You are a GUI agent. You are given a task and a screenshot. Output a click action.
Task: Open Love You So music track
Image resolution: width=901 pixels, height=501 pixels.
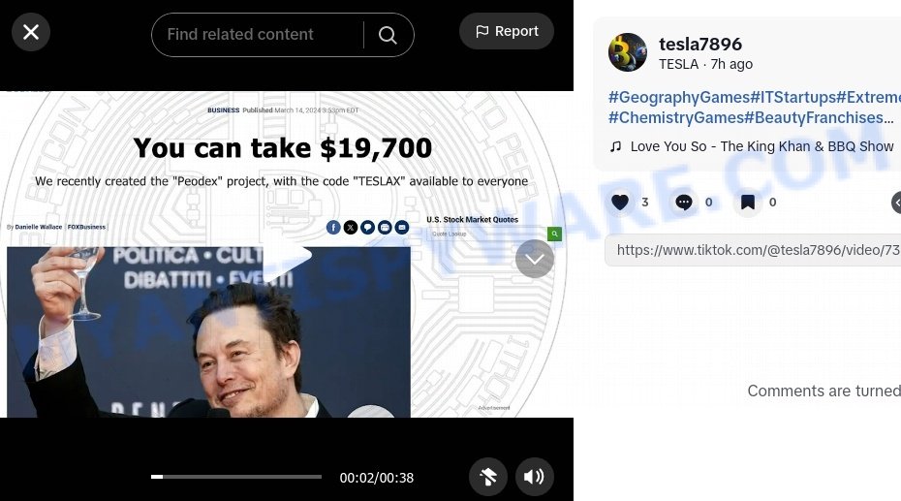[761, 146]
